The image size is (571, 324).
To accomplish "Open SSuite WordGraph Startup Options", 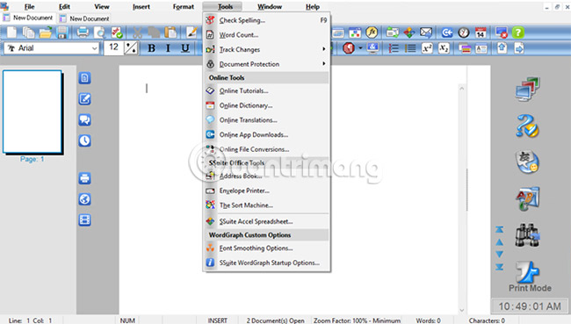I will [x=266, y=263].
